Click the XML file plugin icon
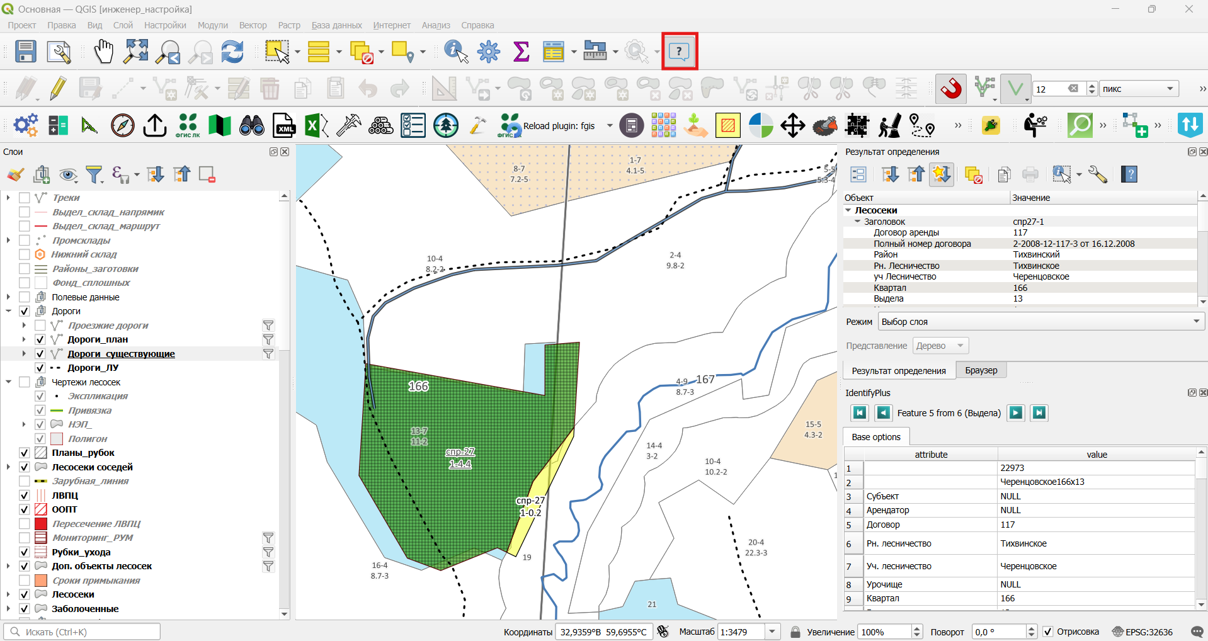Viewport: 1208px width, 641px height. click(284, 125)
